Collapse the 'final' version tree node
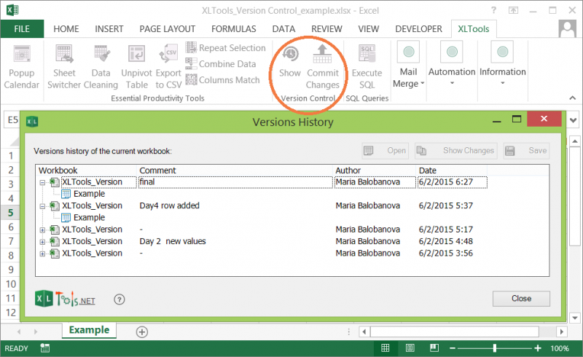The width and height of the screenshot is (583, 357). [43, 183]
